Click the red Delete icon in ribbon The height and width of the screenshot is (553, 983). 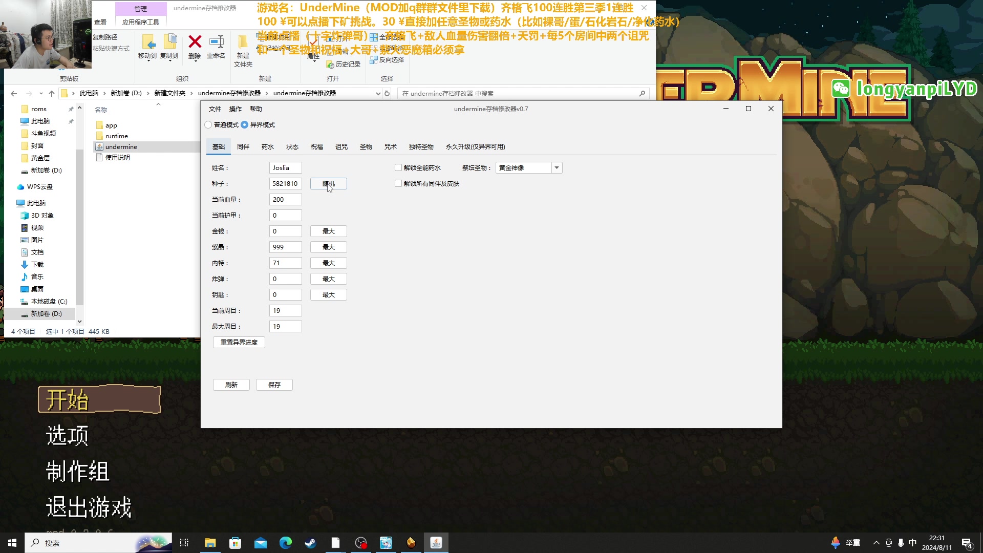pos(195,42)
